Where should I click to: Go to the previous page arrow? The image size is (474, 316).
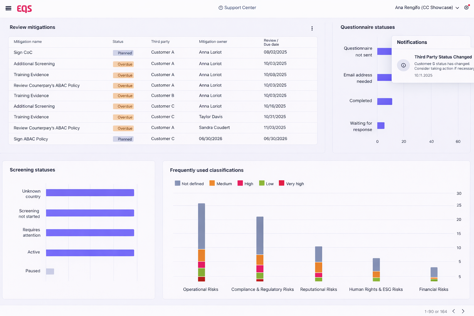click(454, 311)
